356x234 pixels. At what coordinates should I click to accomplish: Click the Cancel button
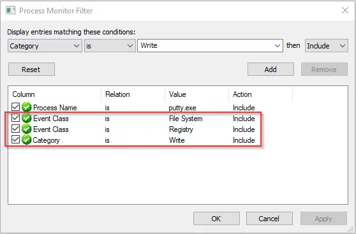click(269, 219)
